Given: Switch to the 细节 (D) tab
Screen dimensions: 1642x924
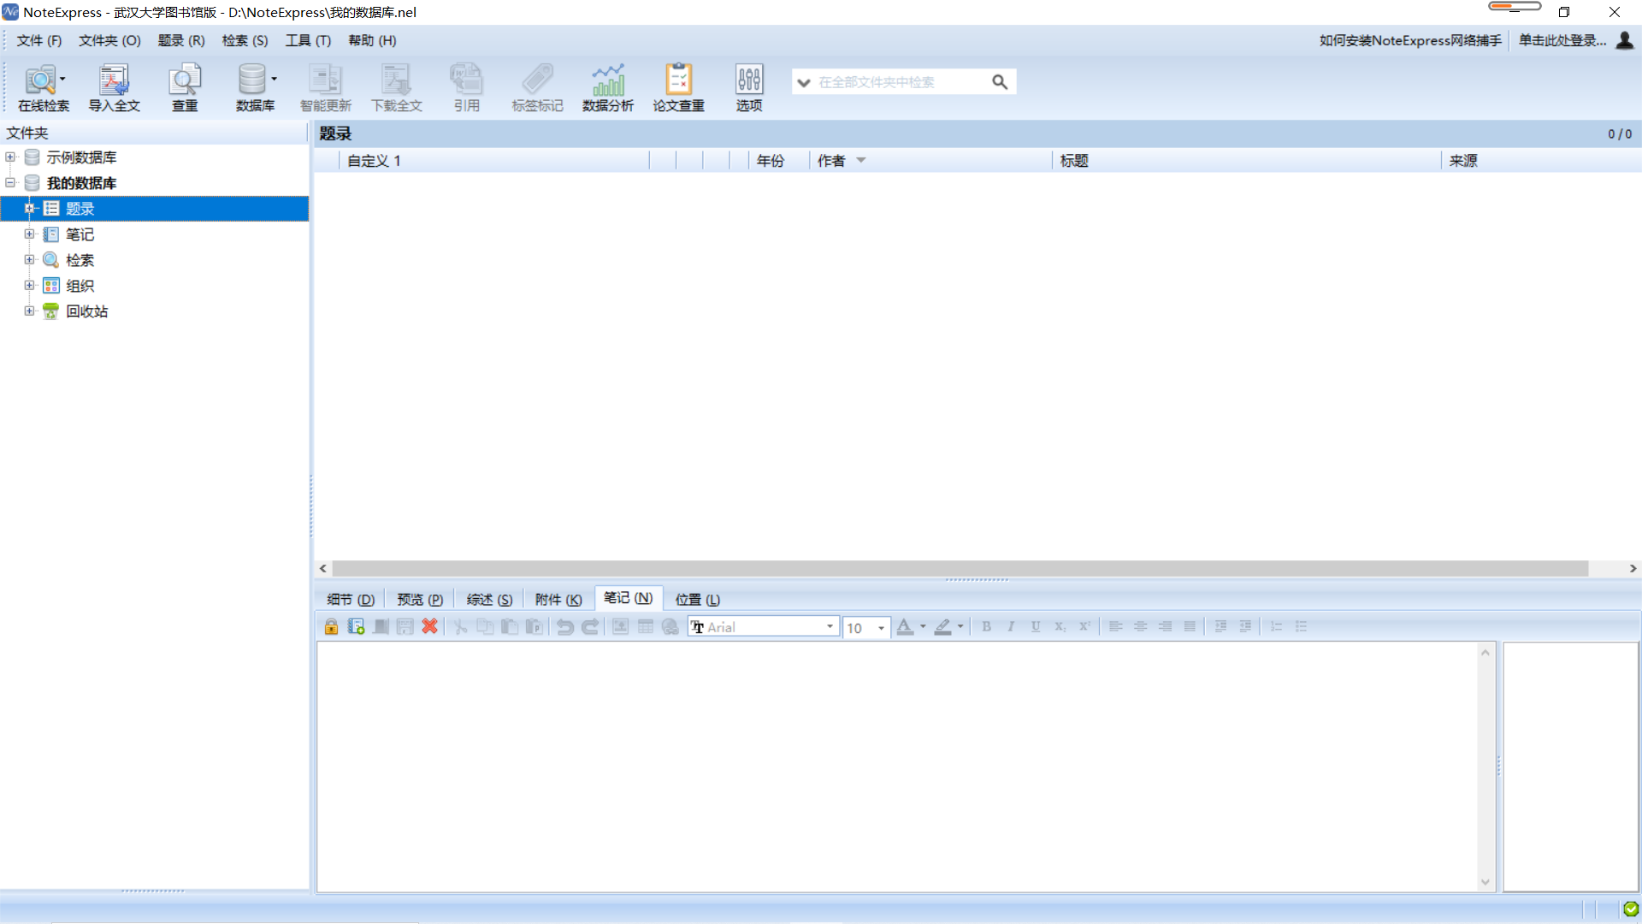Looking at the screenshot, I should point(351,600).
